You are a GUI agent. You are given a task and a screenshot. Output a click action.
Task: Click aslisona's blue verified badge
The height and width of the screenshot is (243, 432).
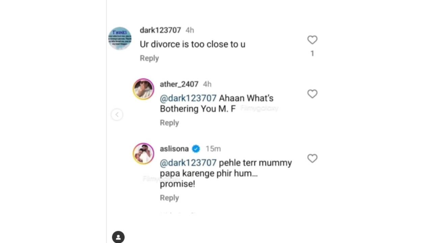(x=196, y=149)
